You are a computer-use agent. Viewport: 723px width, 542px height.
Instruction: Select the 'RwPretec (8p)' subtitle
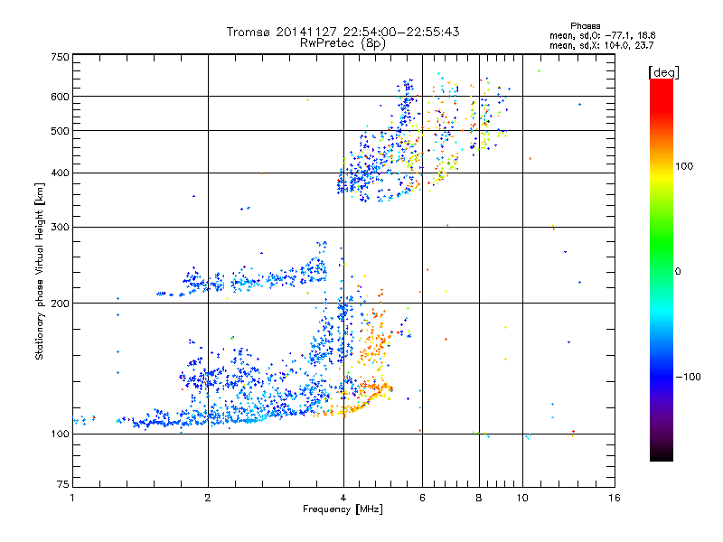pos(343,43)
